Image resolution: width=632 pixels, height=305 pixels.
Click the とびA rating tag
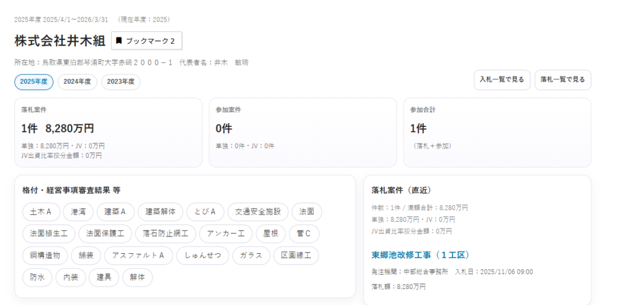point(204,212)
